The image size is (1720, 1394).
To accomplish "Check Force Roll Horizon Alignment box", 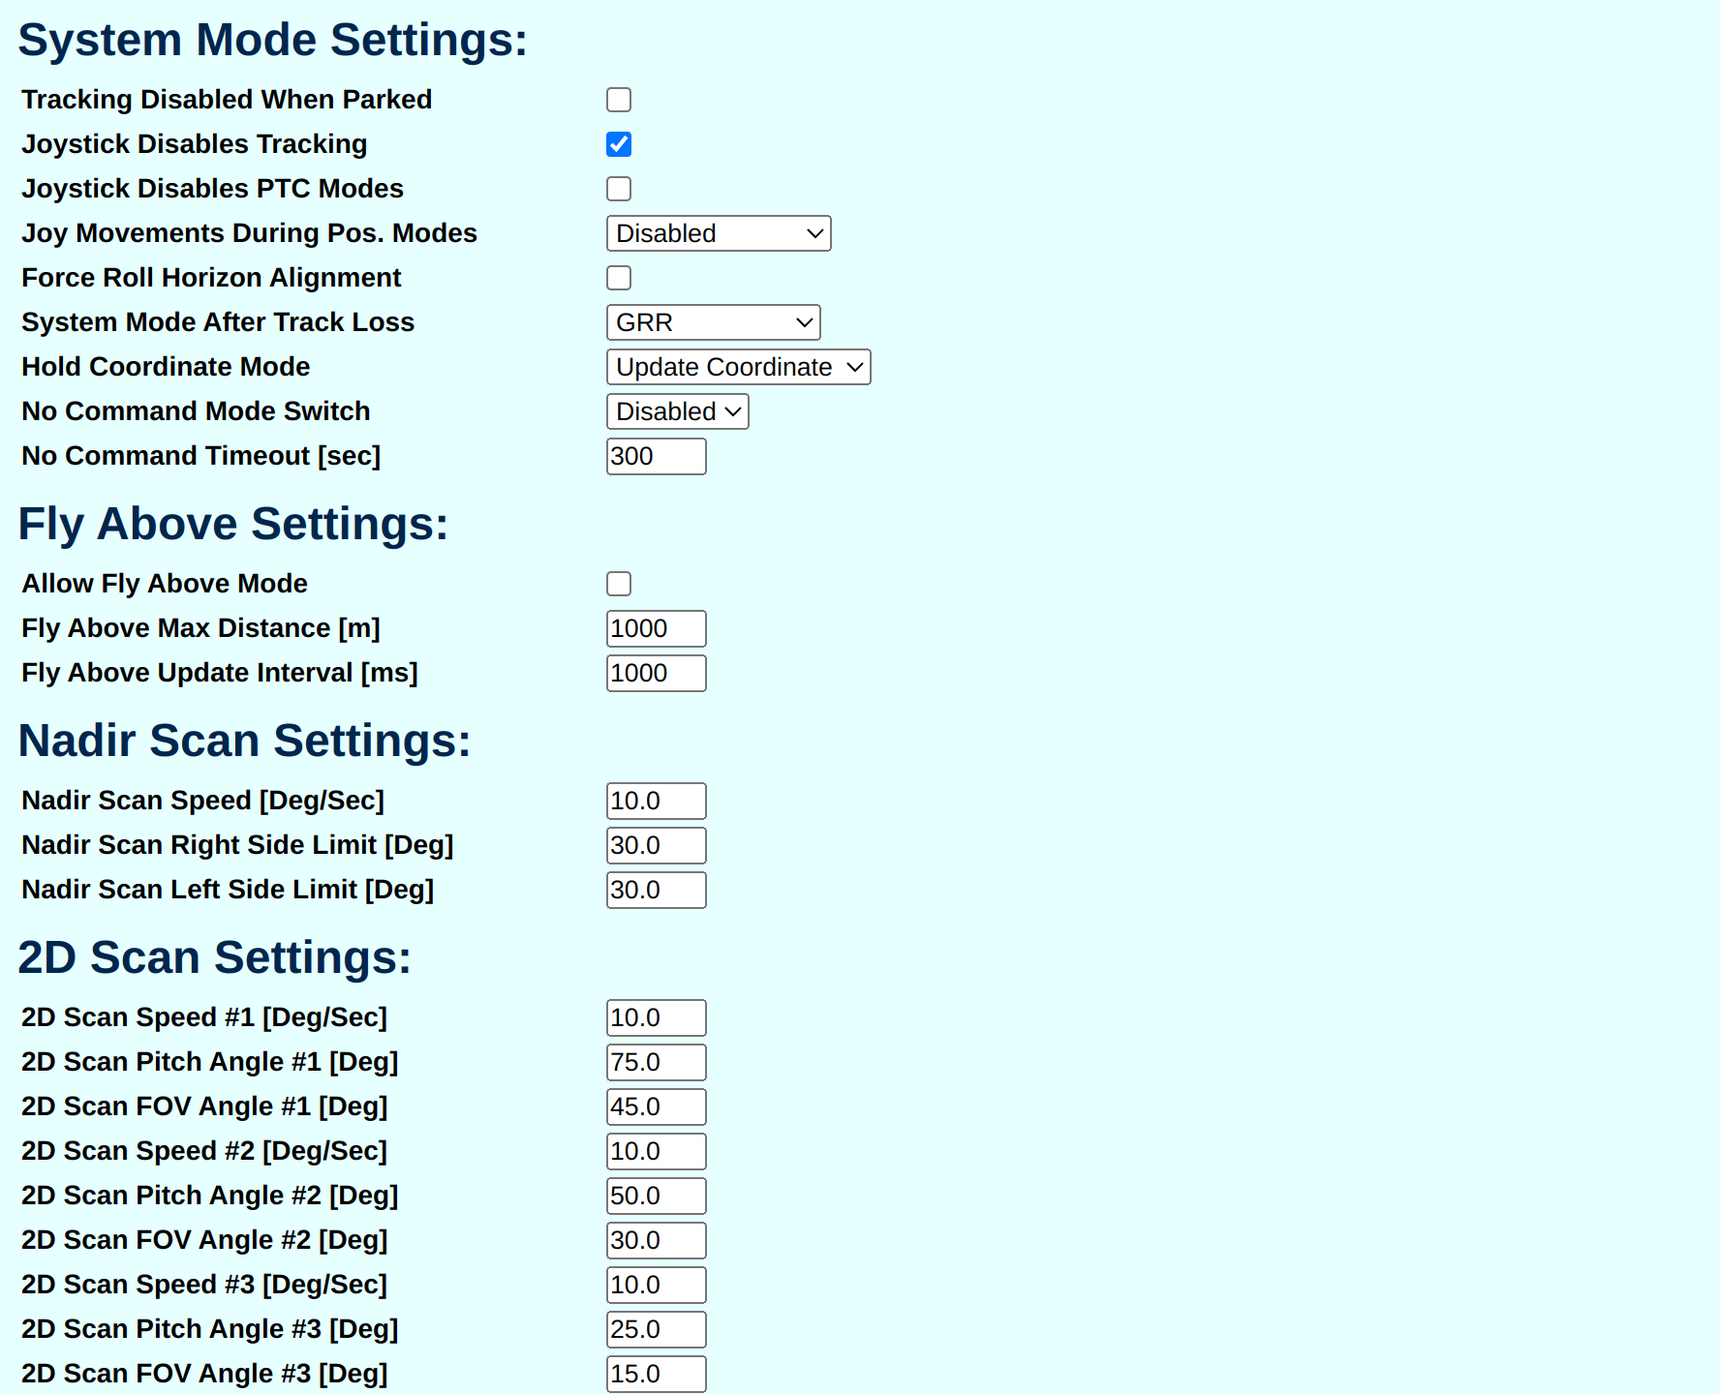I will pos(619,278).
